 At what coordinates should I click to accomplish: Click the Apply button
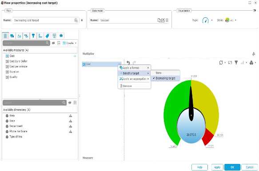(217, 167)
